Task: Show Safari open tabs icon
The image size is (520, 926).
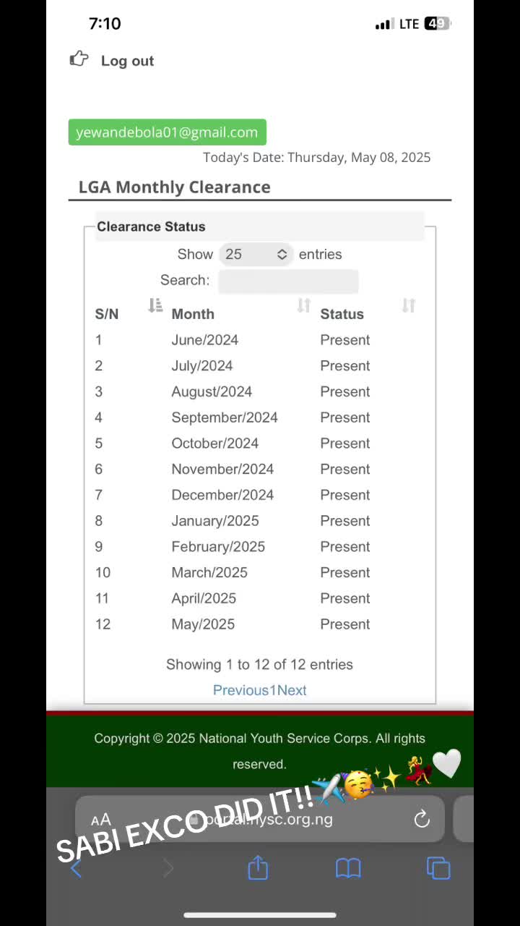Action: click(438, 868)
